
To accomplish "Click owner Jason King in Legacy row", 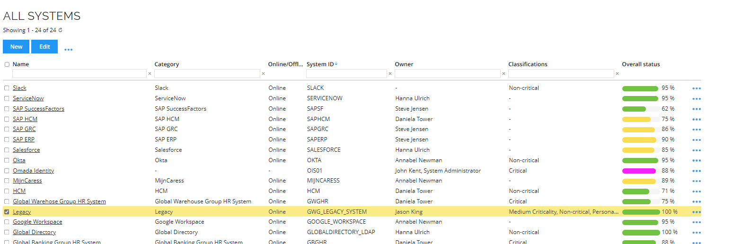I will click(x=409, y=212).
